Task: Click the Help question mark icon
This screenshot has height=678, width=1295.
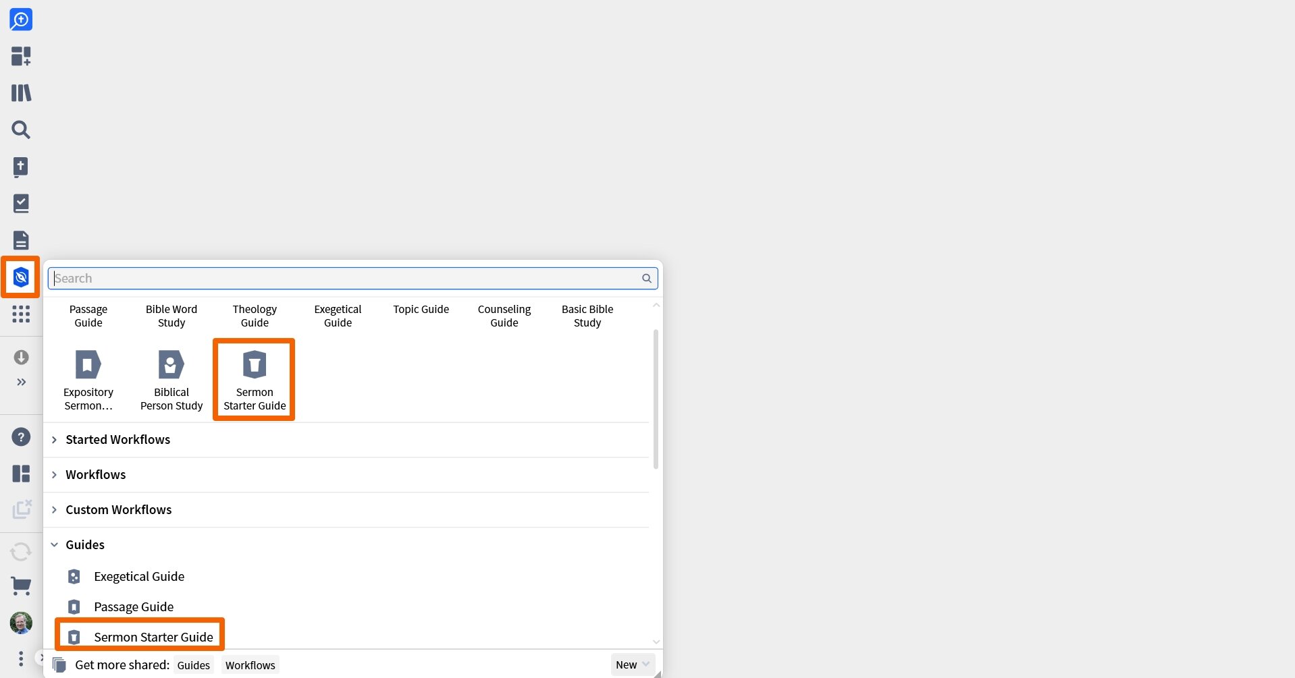Action: click(x=21, y=437)
